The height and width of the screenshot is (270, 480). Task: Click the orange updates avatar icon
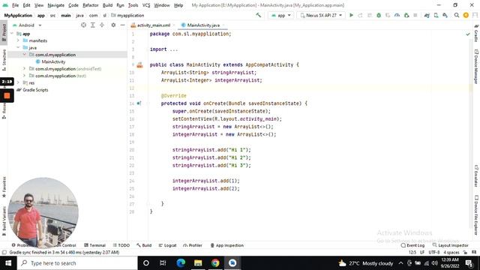click(466, 15)
